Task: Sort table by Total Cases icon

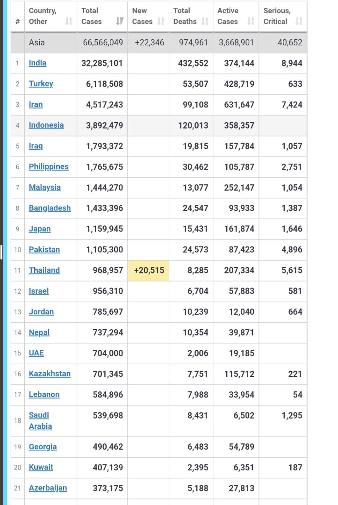Action: 120,21
